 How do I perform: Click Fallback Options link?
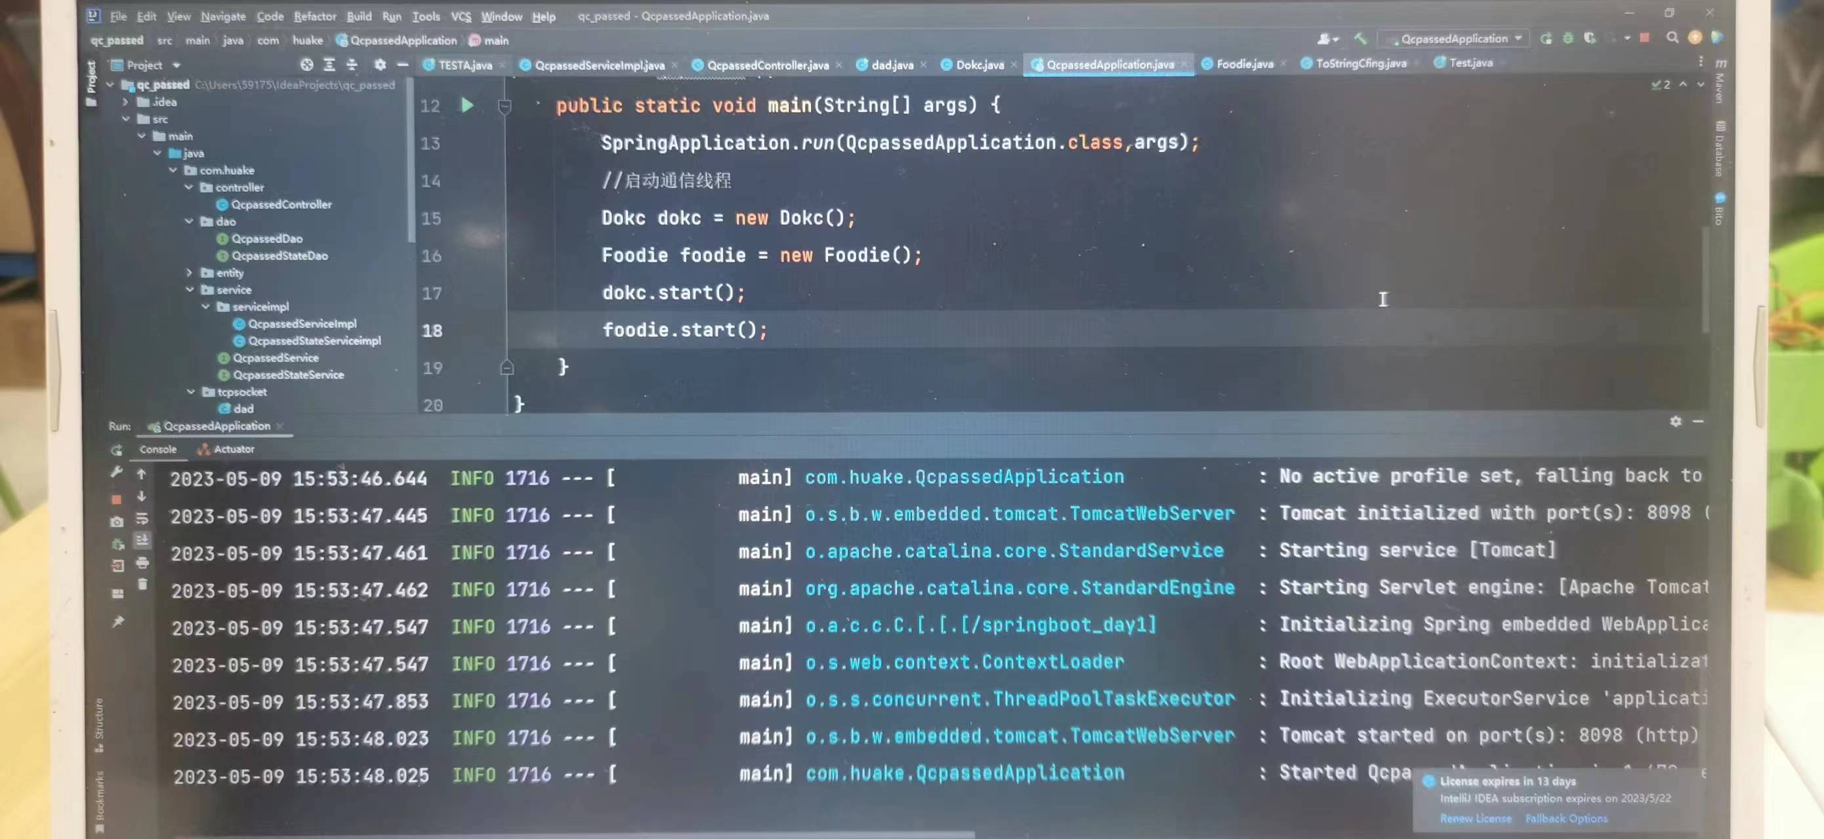click(x=1565, y=819)
